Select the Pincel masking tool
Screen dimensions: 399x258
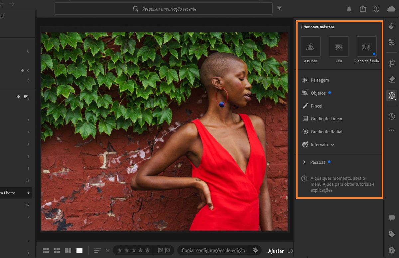click(317, 106)
